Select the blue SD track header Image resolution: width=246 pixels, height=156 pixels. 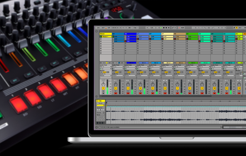(x=130, y=34)
